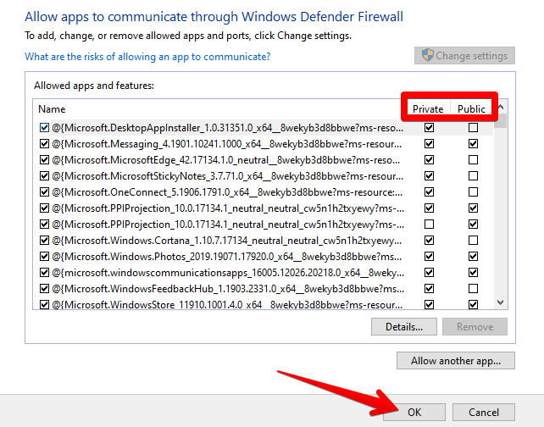Uncheck the Windows.Photos enable checkbox
This screenshot has width=544, height=427.
click(44, 257)
